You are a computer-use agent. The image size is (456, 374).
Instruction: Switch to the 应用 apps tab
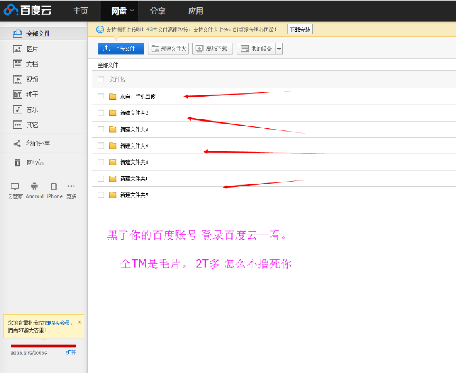click(x=196, y=11)
